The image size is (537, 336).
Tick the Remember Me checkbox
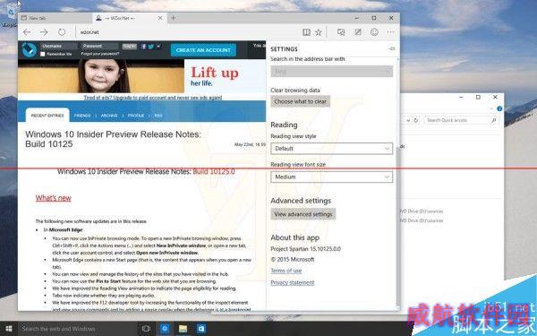(43, 54)
